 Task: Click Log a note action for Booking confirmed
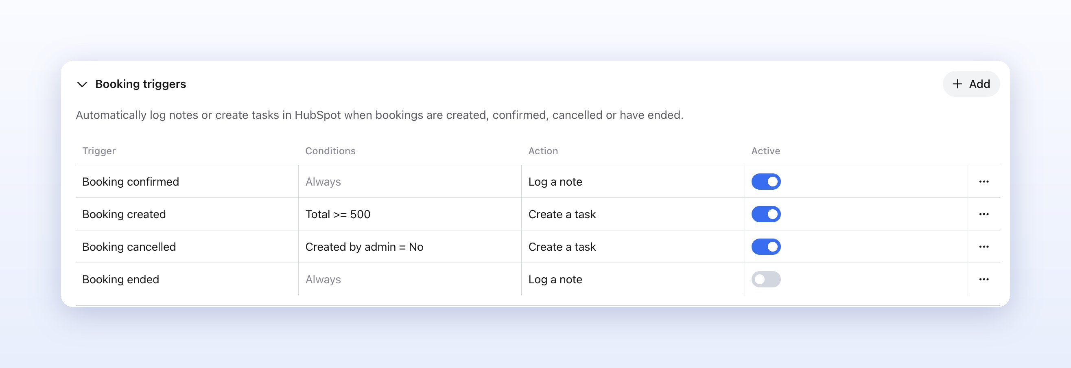coord(555,182)
